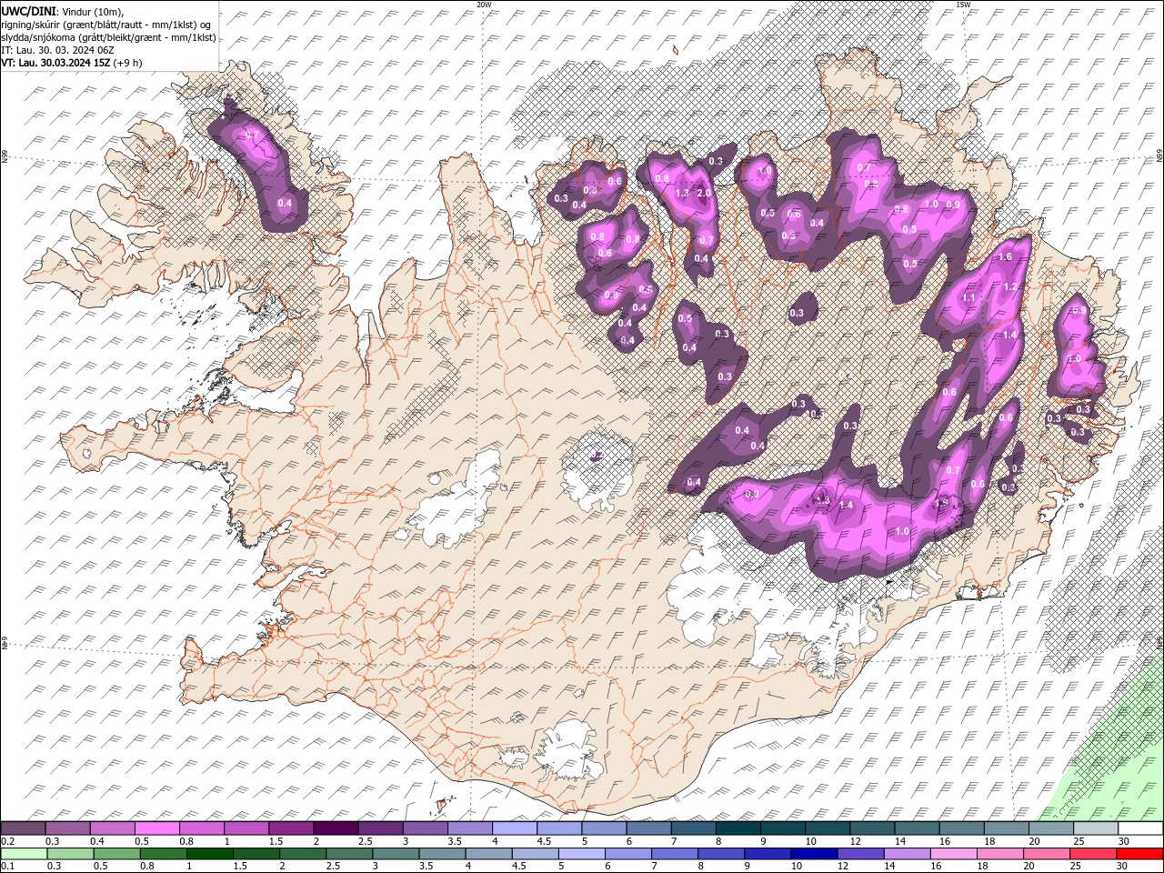Viewport: 1164px width, 873px height.
Task: Select the darkest purple swatch labeled 2 in snow legend
Action: pyautogui.click(x=336, y=828)
